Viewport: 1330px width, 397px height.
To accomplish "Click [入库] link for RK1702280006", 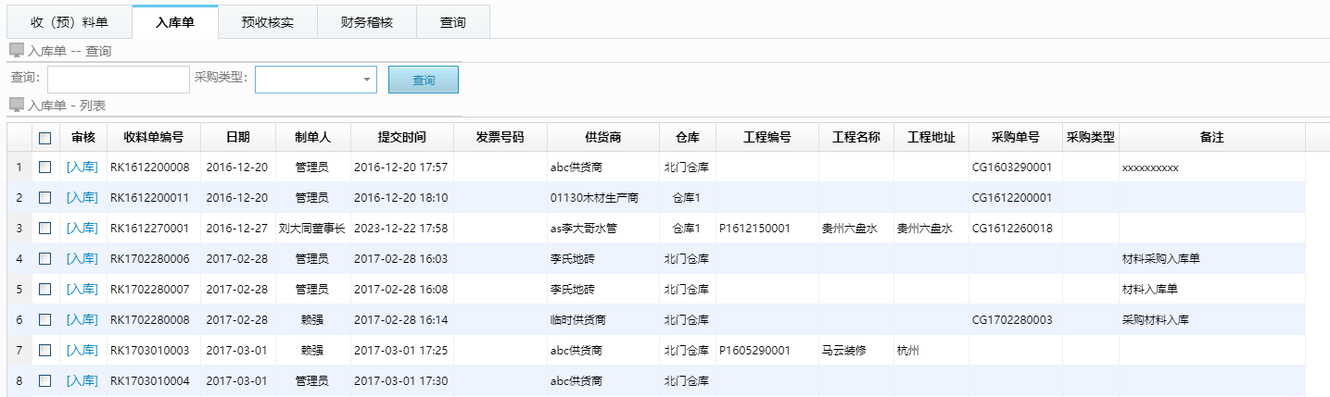I will (x=82, y=259).
